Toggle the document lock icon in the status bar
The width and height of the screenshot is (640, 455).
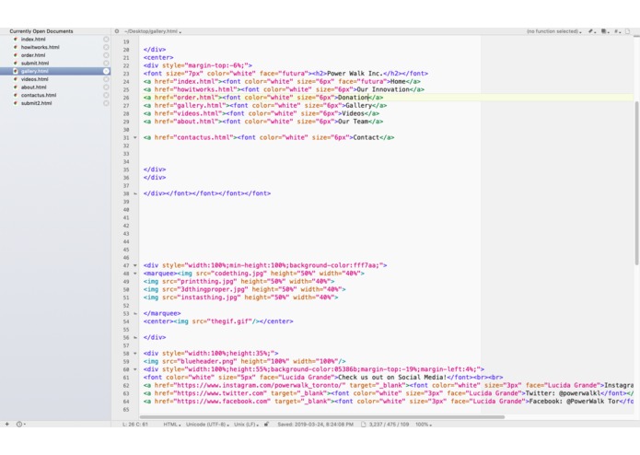tap(266, 424)
